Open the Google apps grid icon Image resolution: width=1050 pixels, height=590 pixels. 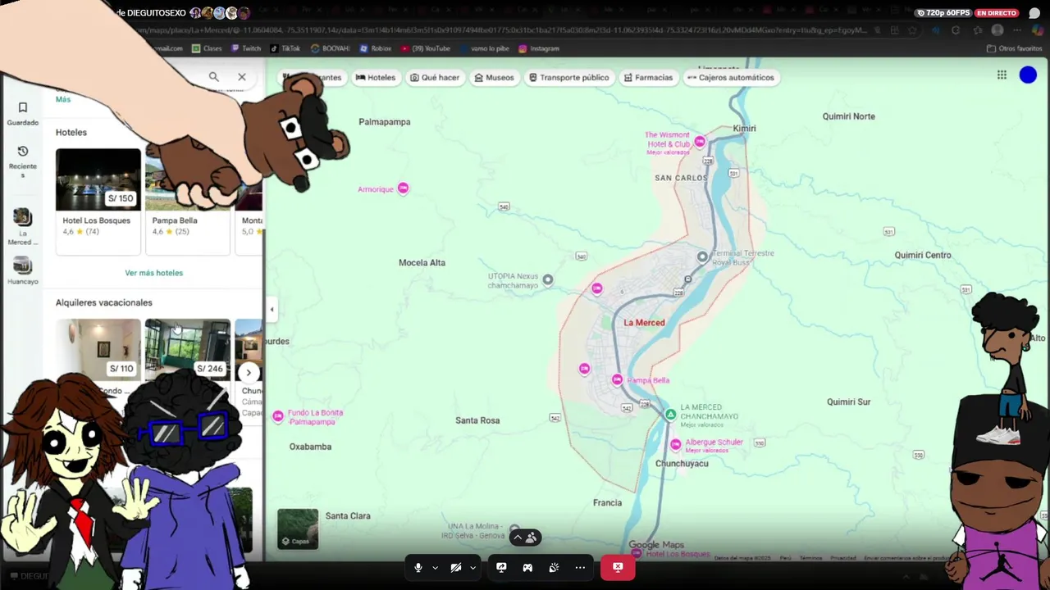1002,75
